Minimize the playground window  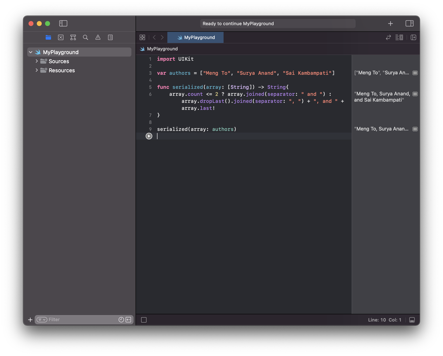[39, 24]
